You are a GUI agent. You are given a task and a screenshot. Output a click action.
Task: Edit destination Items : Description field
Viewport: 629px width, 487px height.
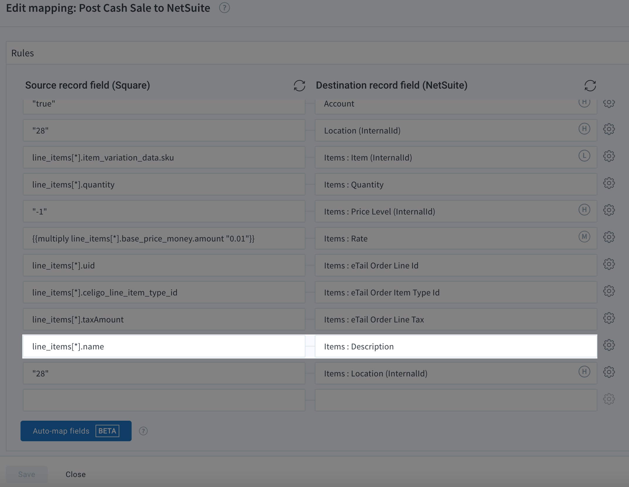[x=456, y=346]
